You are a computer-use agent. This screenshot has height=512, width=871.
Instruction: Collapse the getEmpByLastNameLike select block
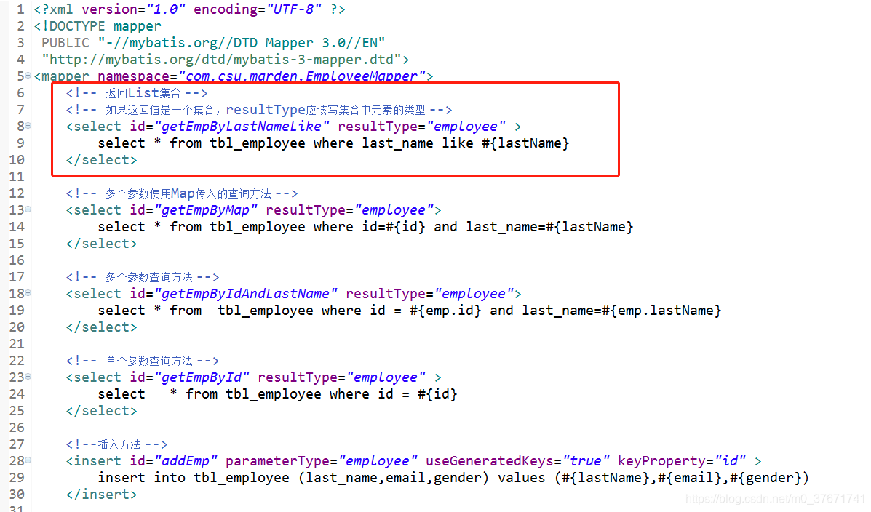(x=29, y=126)
